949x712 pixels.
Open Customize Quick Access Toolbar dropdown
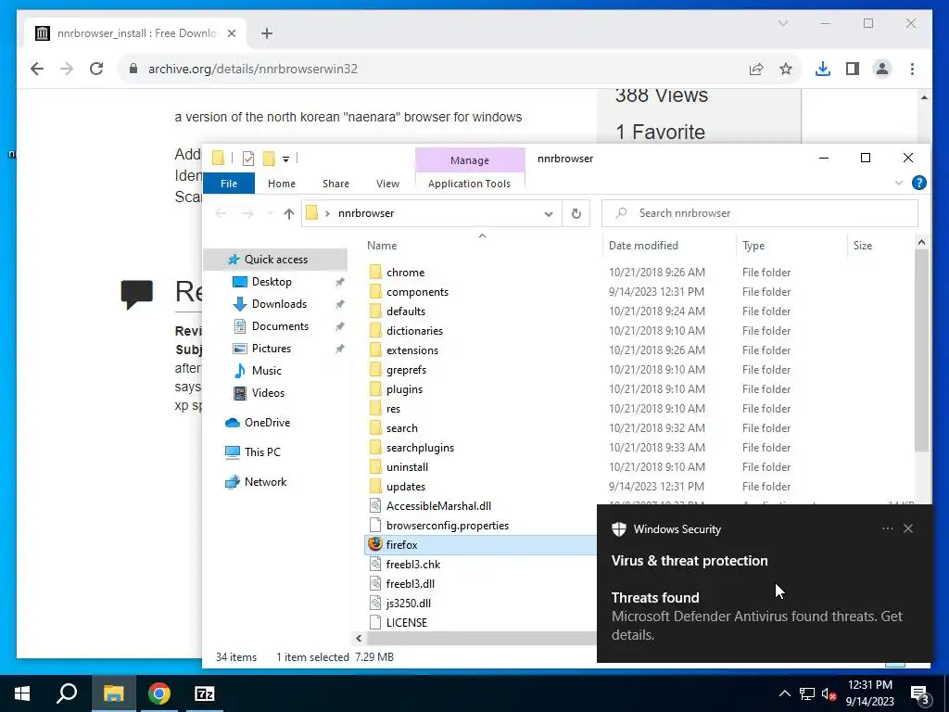click(285, 159)
